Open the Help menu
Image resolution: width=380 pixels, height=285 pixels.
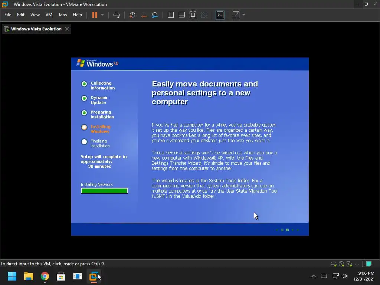point(77,15)
